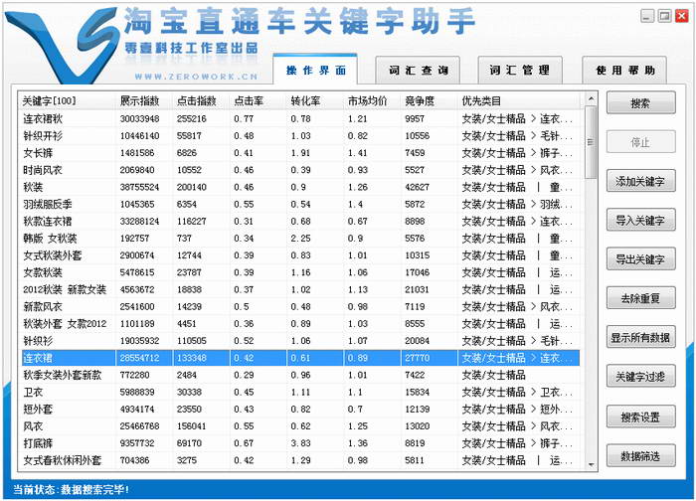Maximize the application window
Viewport: 696px width, 501px height.
(664, 17)
